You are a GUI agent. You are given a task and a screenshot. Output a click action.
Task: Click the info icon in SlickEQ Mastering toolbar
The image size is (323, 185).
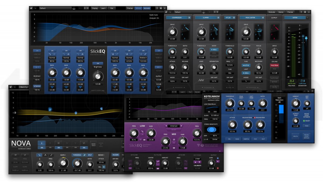point(164,8)
